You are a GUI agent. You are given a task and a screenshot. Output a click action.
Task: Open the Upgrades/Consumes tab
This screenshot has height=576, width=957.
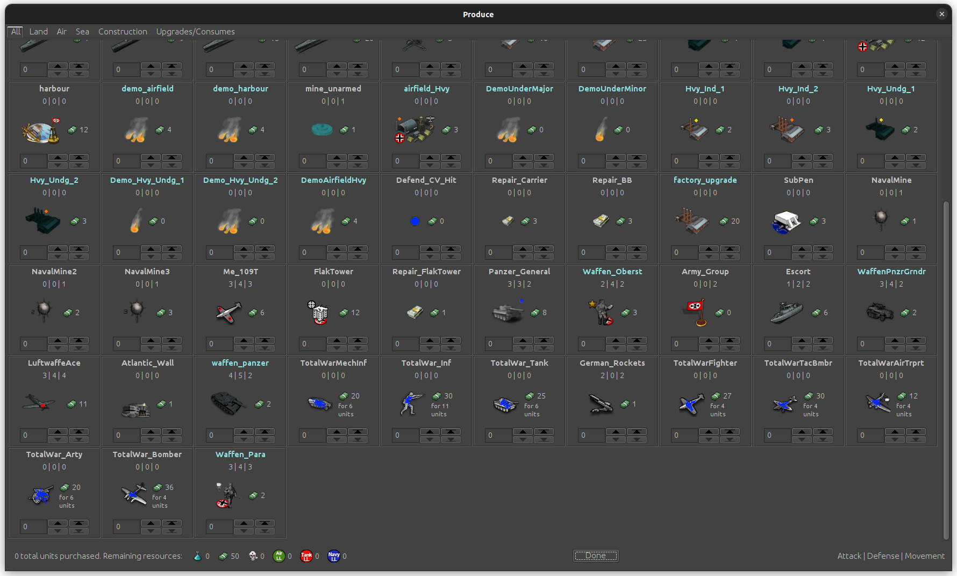[195, 32]
